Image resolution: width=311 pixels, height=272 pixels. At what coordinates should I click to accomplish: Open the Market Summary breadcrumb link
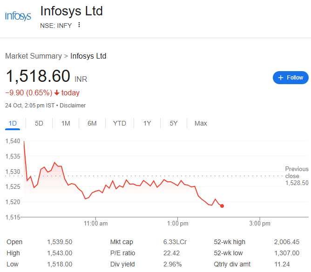[x=33, y=56]
